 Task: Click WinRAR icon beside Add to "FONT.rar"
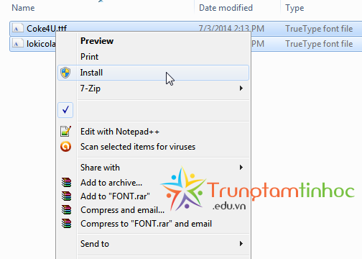click(66, 196)
